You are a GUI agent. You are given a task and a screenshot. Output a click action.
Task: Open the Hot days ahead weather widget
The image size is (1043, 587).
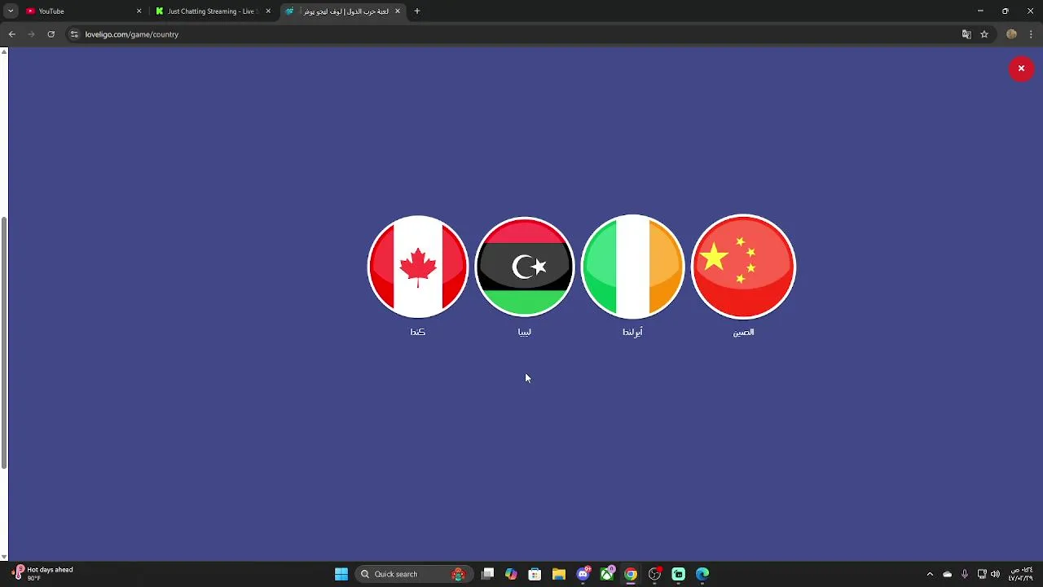[42, 574]
